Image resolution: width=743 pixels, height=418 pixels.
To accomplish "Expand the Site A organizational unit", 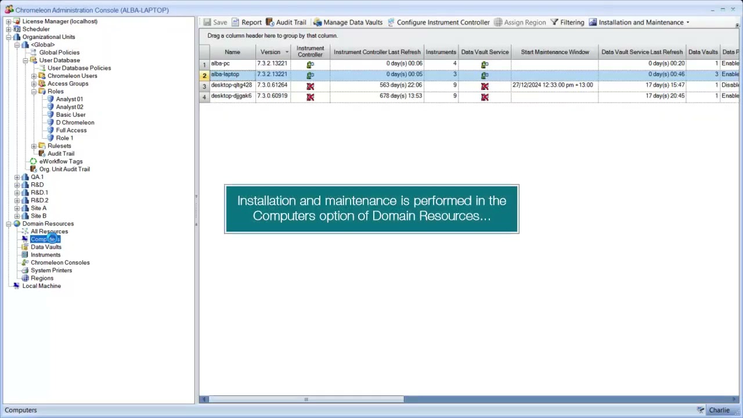I will pos(17,208).
